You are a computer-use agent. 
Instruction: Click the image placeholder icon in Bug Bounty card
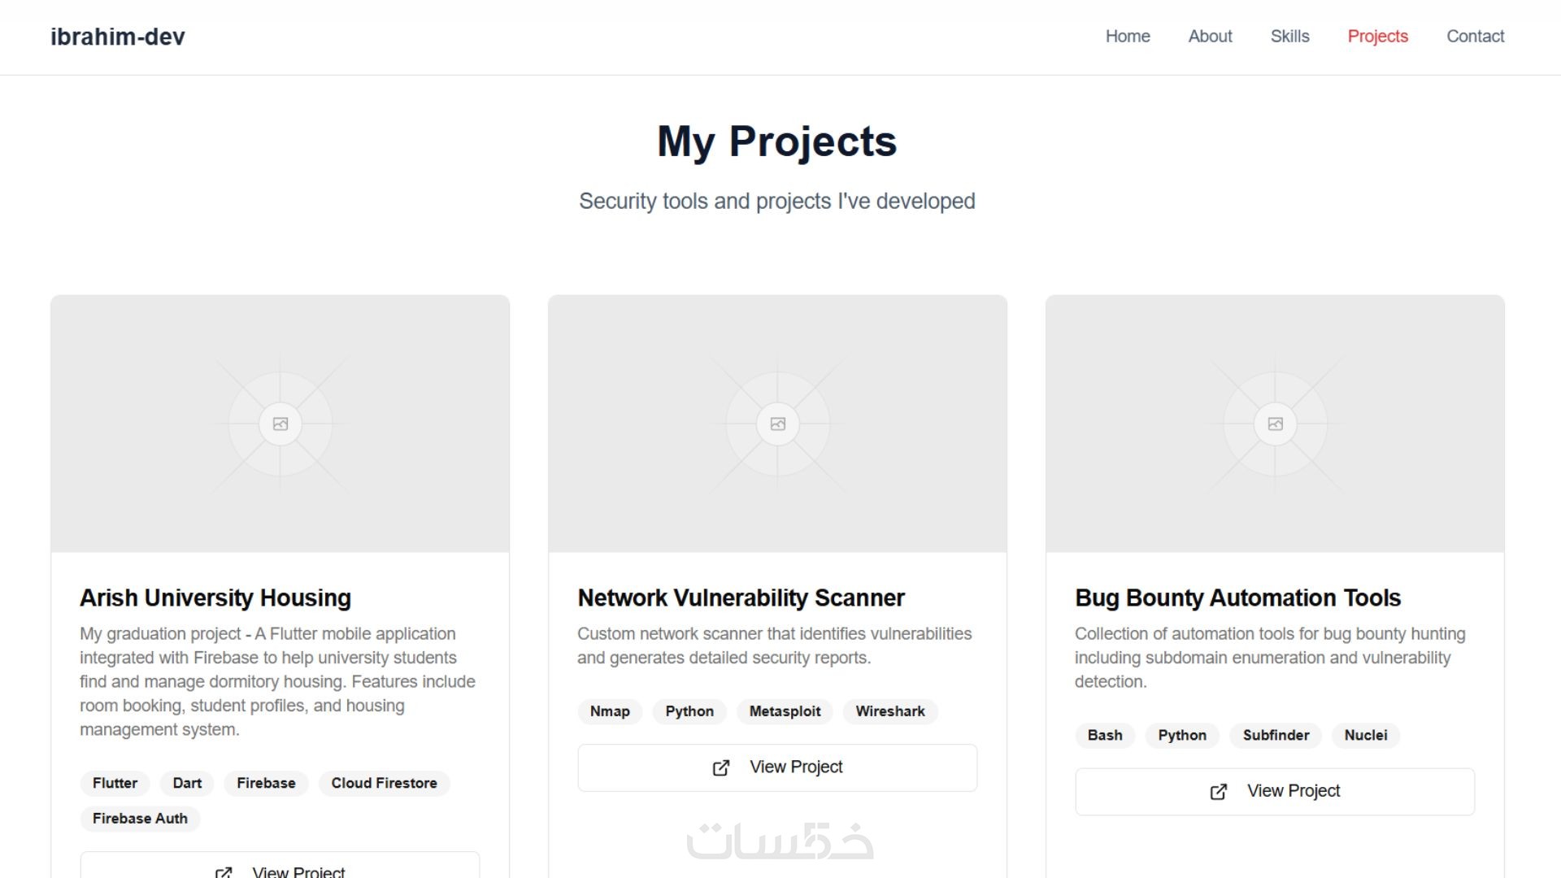[x=1275, y=424]
